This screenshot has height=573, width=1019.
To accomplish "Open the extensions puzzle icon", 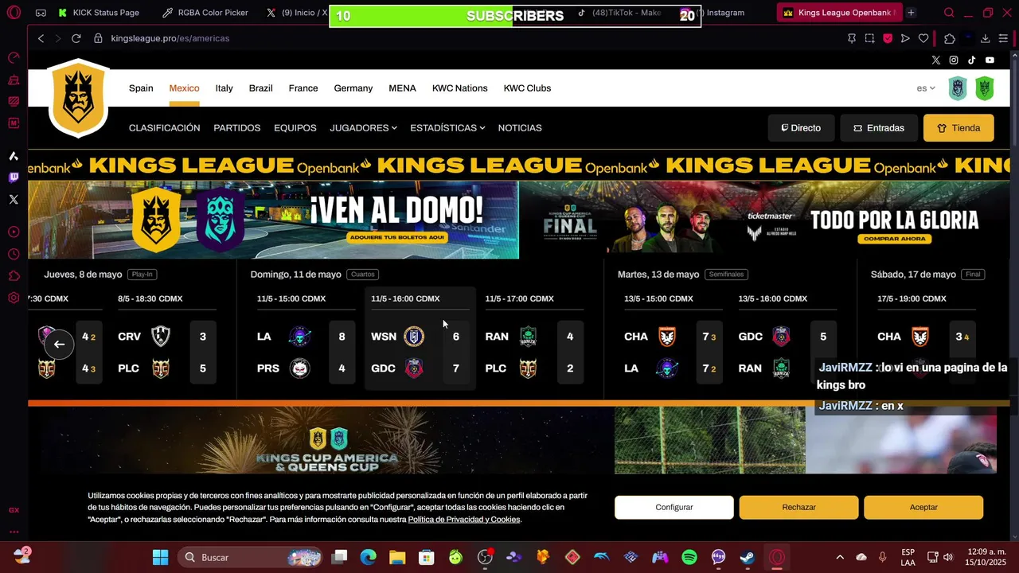I will [x=949, y=38].
